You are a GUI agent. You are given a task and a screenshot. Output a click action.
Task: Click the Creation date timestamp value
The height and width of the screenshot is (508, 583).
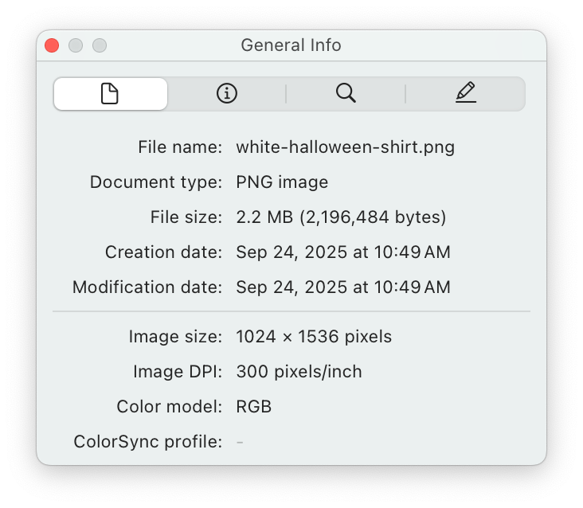click(x=343, y=252)
